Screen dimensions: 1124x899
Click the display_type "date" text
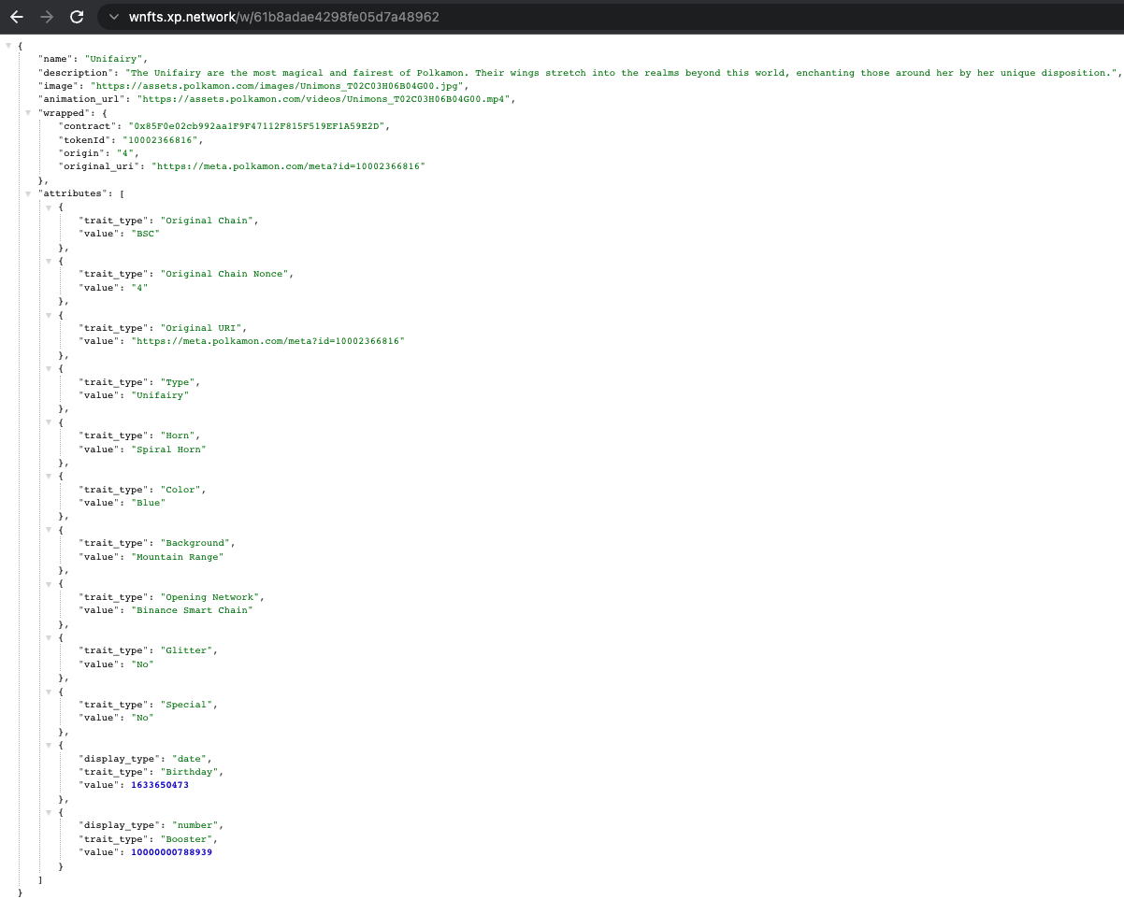click(x=191, y=759)
